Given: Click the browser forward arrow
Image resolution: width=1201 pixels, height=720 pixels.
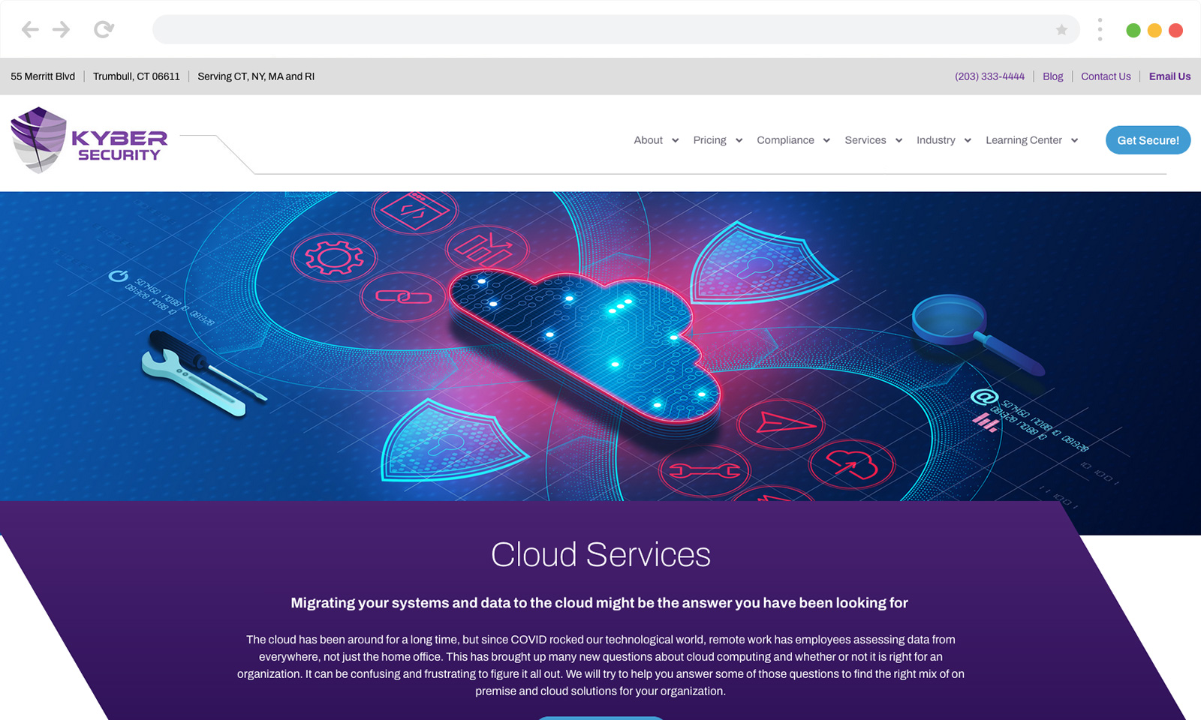Looking at the screenshot, I should tap(62, 30).
